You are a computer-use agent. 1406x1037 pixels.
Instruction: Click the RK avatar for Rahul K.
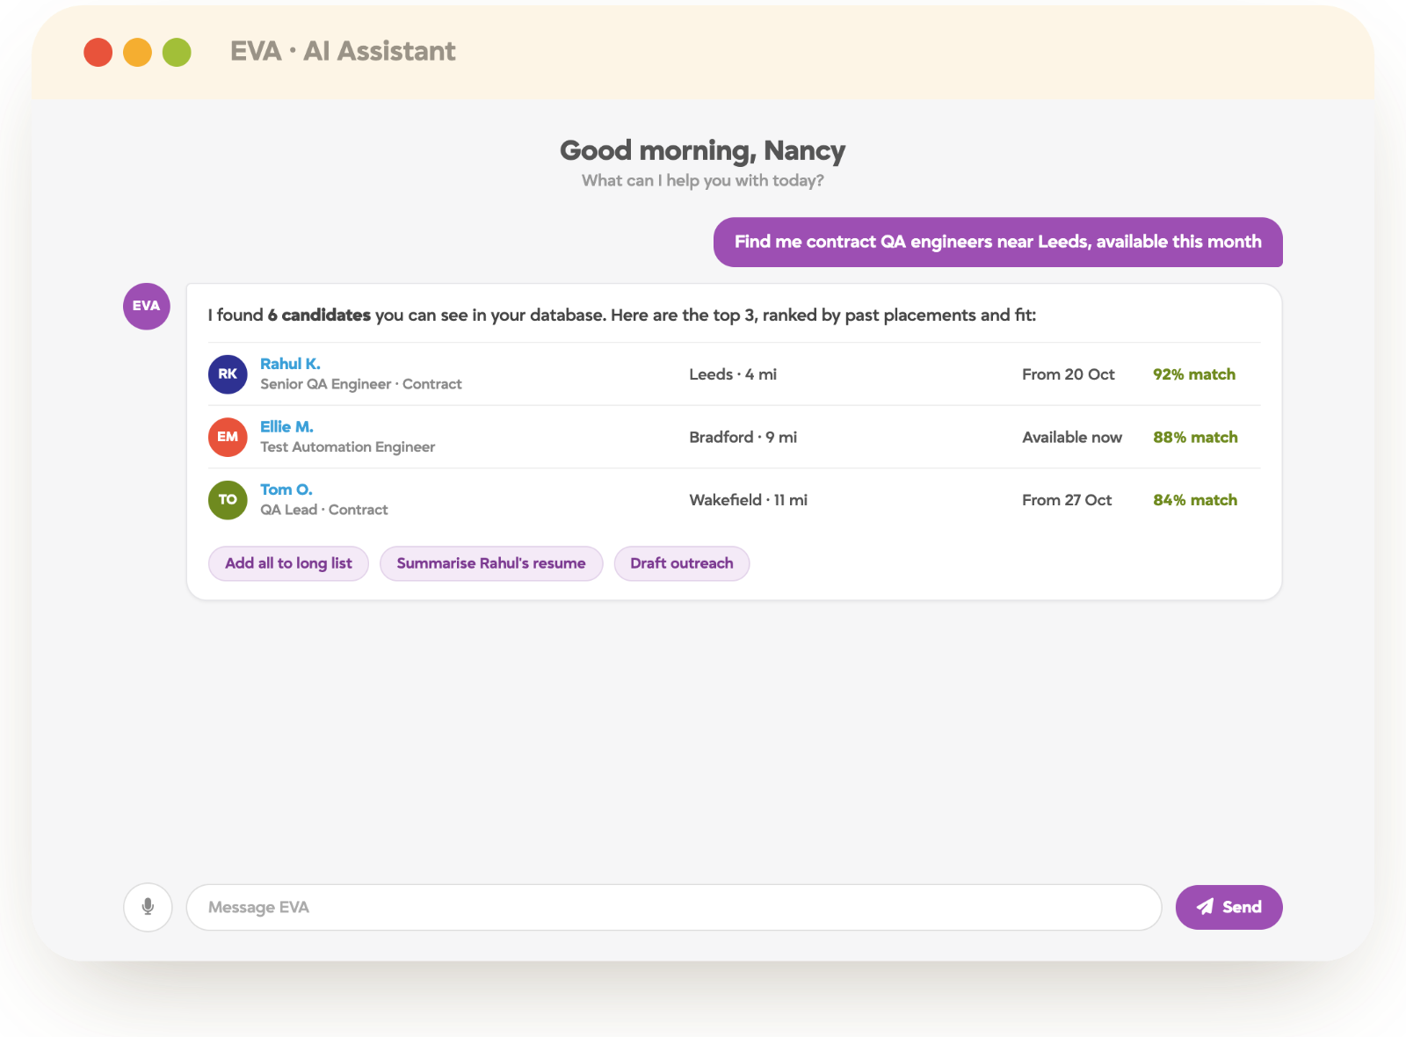(x=228, y=373)
